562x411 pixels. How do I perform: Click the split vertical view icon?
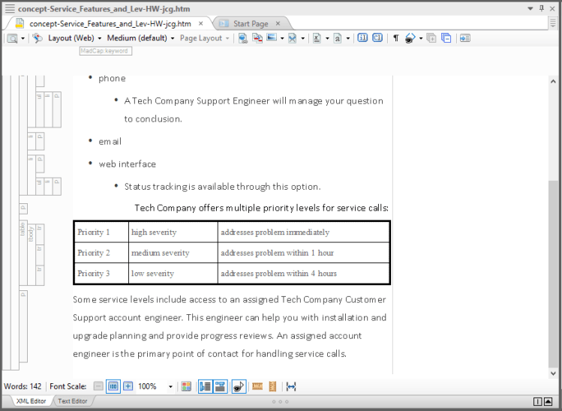pos(537,401)
